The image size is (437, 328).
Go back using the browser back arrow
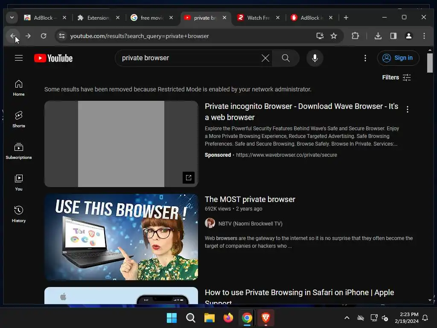coord(13,36)
